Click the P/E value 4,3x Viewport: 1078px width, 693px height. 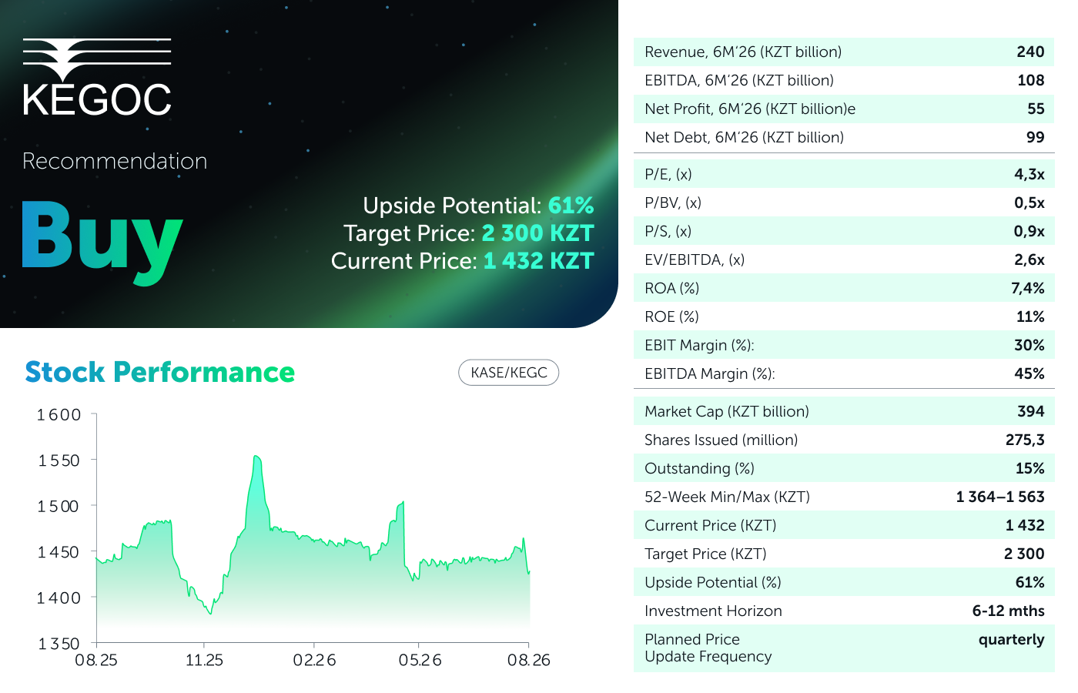point(1029,174)
